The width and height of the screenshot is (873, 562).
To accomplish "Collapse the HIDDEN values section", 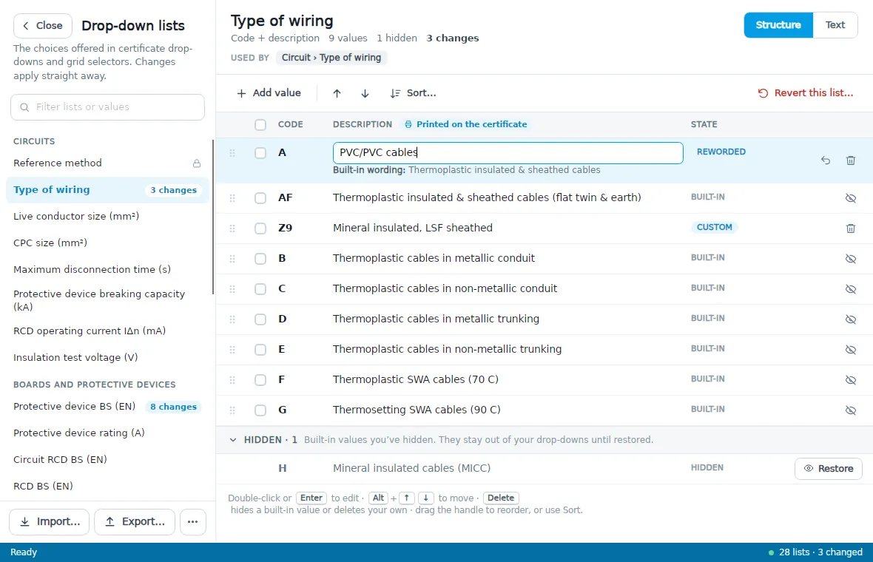I will (233, 440).
